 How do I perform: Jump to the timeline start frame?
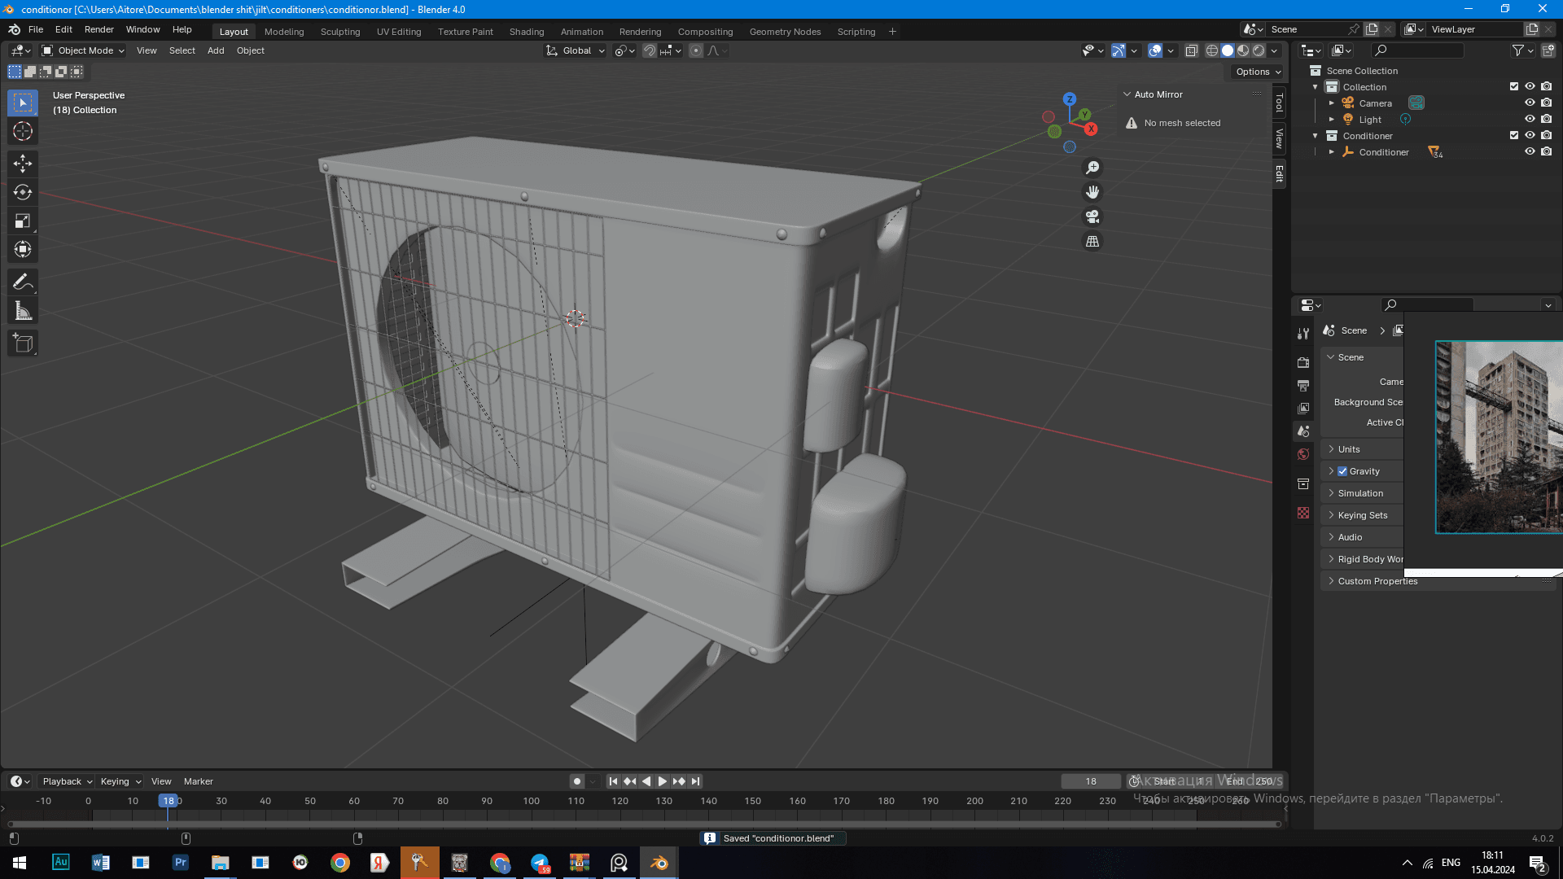614,781
